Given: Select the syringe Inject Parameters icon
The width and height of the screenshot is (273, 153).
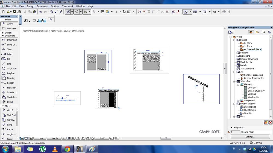Looking at the screenshot, I should click(x=61, y=12).
